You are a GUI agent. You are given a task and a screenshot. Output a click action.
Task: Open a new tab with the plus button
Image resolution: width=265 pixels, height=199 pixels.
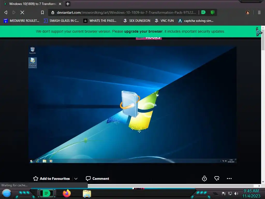click(x=68, y=4)
